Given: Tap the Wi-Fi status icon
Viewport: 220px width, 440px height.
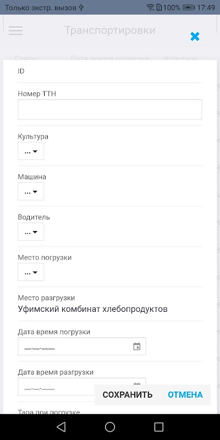Looking at the screenshot, I should click(x=151, y=8).
